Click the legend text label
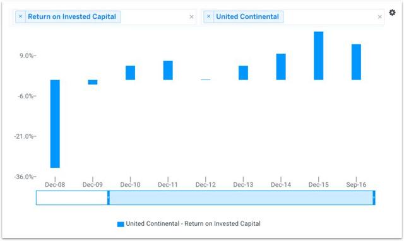Viewport: 404px width, 241px height. coord(193,224)
